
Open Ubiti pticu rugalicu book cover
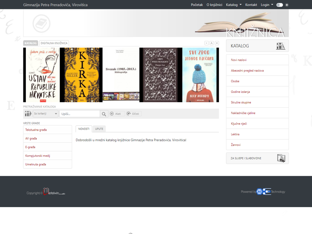pos(160,75)
